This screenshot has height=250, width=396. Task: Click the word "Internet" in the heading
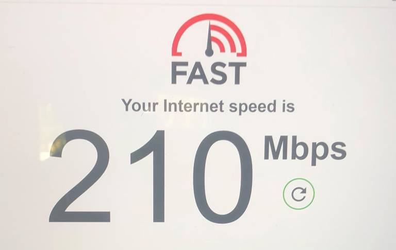(194, 105)
